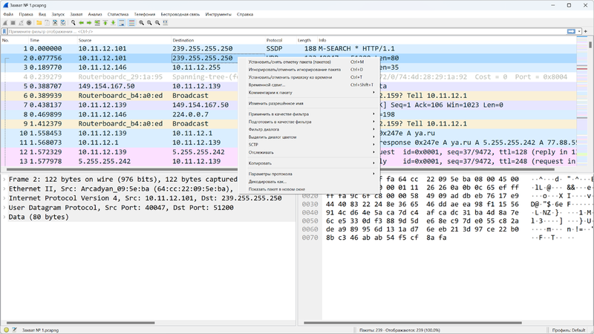594x334 pixels.
Task: Click the zoom out text icon
Action: pos(149,23)
